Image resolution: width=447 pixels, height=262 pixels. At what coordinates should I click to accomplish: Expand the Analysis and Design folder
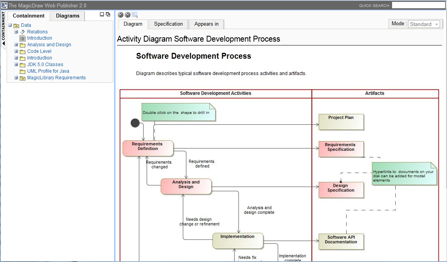16,45
